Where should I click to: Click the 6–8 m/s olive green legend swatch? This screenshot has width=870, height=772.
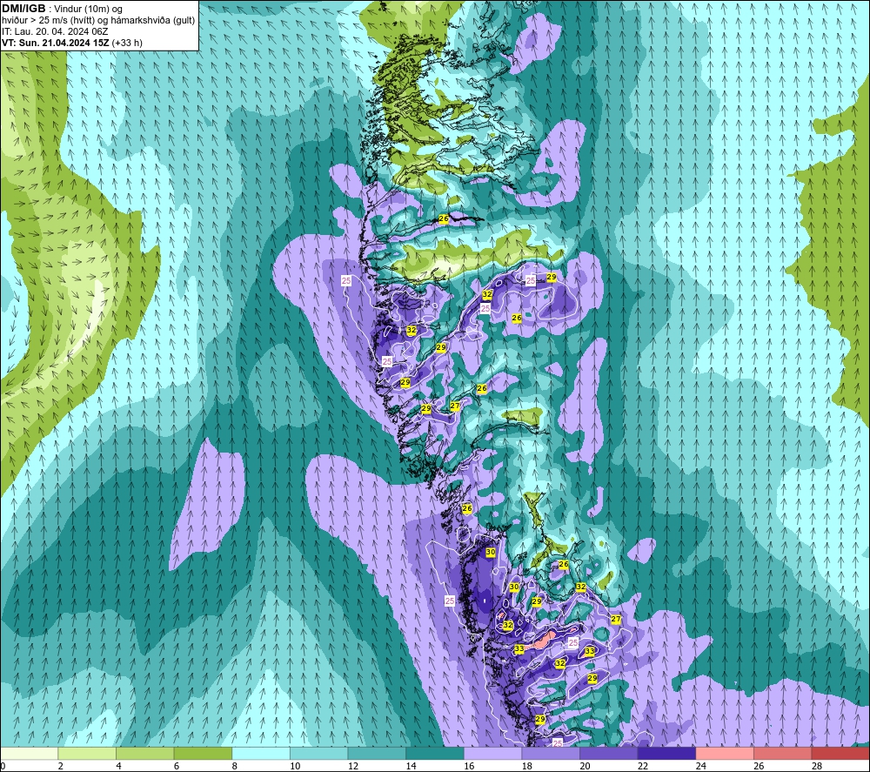click(x=203, y=754)
